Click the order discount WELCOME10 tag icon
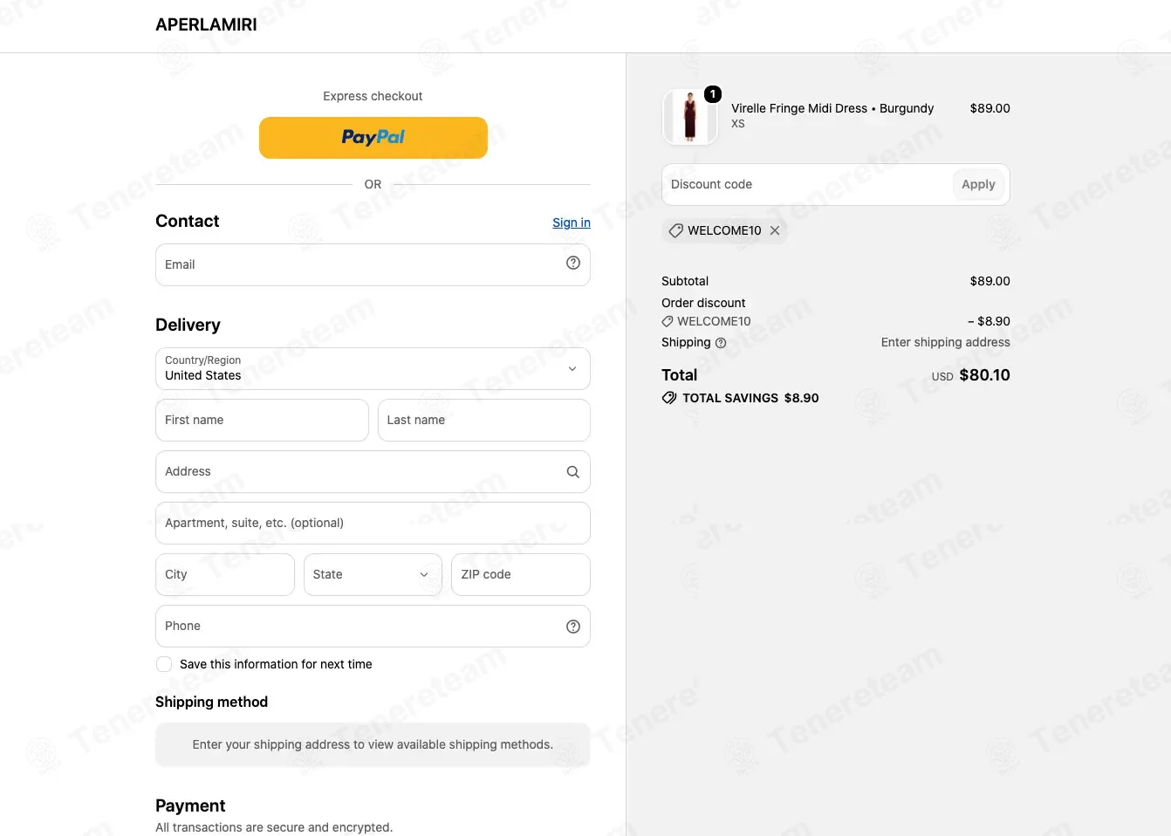 pyautogui.click(x=668, y=321)
